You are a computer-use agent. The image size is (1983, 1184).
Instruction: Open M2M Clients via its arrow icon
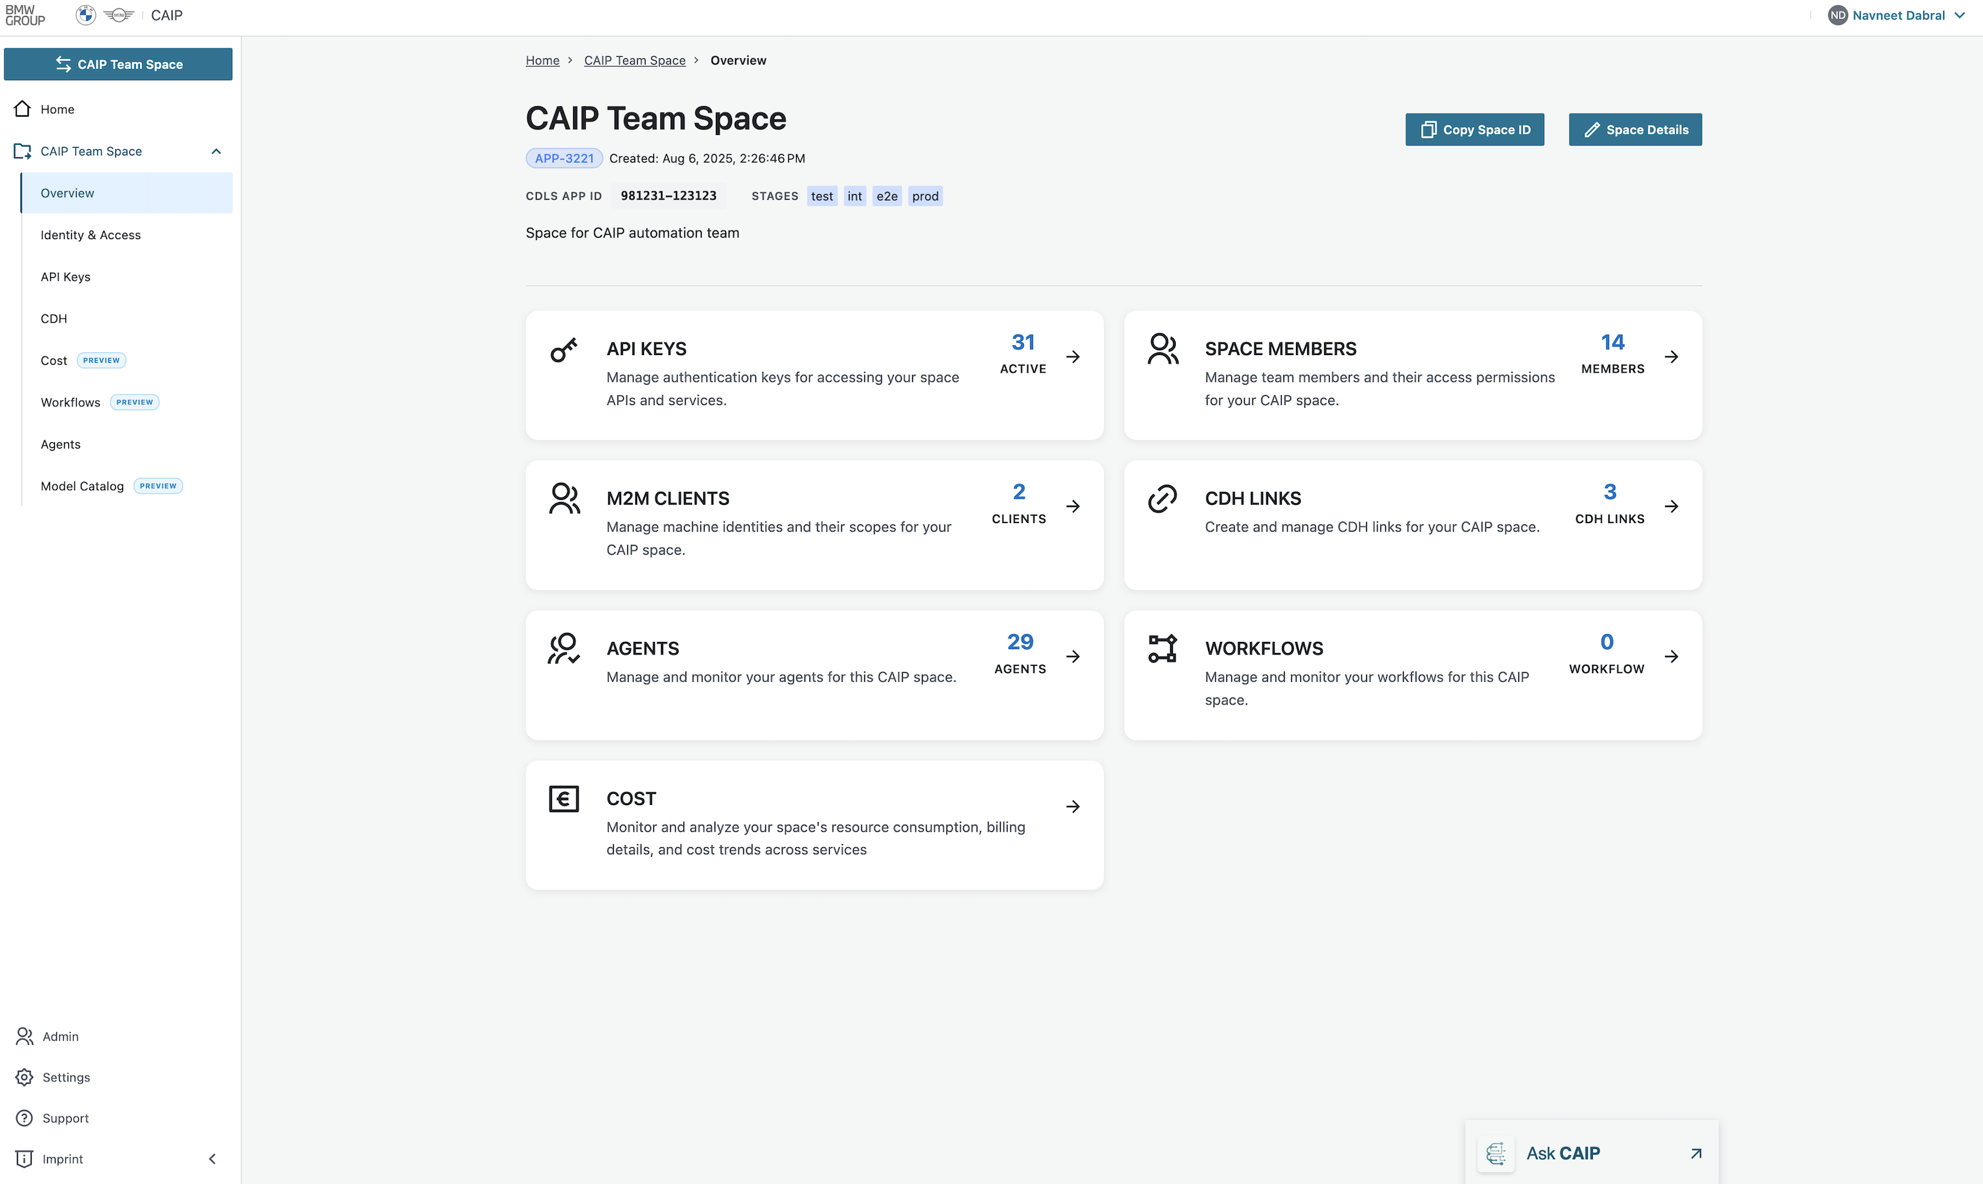click(1073, 506)
